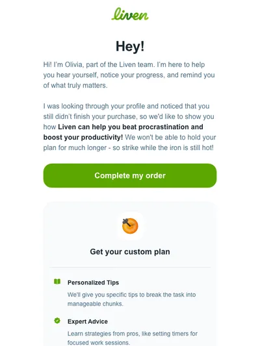
Task: Select the Hey! heading
Action: (x=130, y=46)
